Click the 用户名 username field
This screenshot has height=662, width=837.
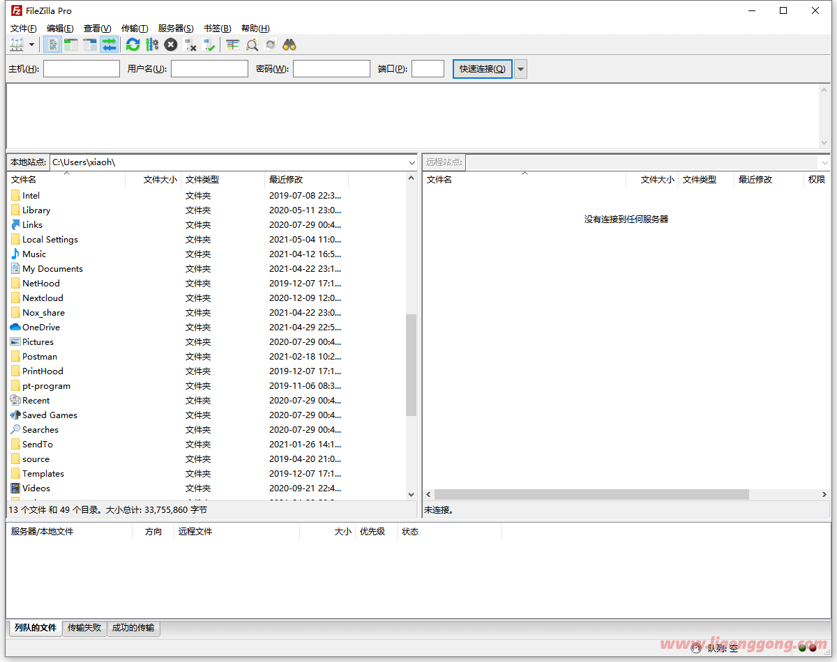(209, 68)
